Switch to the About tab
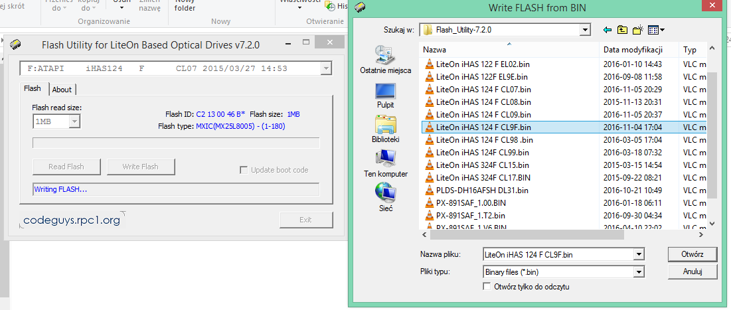Image resolution: width=731 pixels, height=310 pixels. [x=62, y=90]
